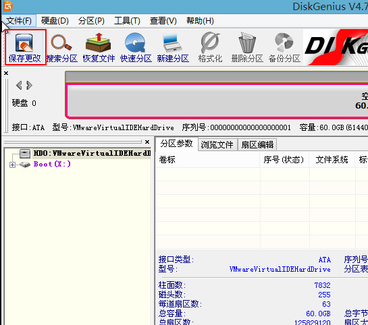This screenshot has width=368, height=325.
Task: Click 删除分区 (Delete Partition) icon
Action: (x=247, y=48)
